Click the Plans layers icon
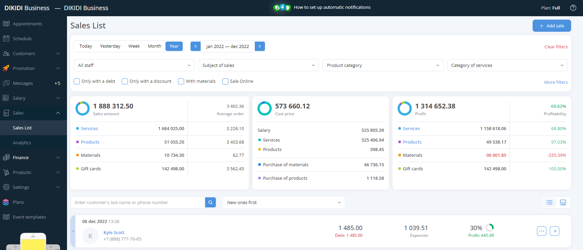 (x=6, y=202)
